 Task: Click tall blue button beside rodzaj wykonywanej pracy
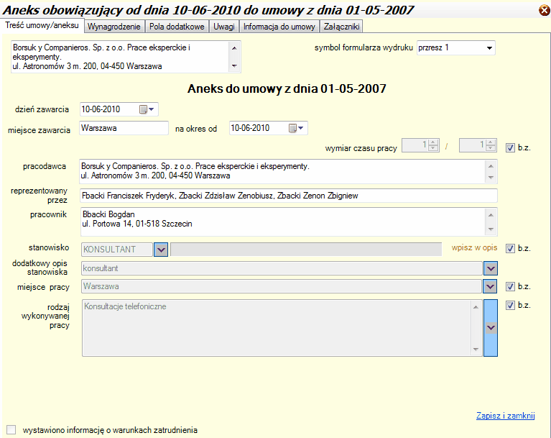click(491, 327)
